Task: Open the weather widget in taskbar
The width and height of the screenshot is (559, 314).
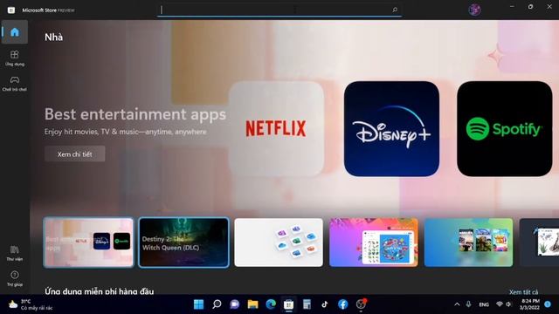Action: [x=31, y=304]
